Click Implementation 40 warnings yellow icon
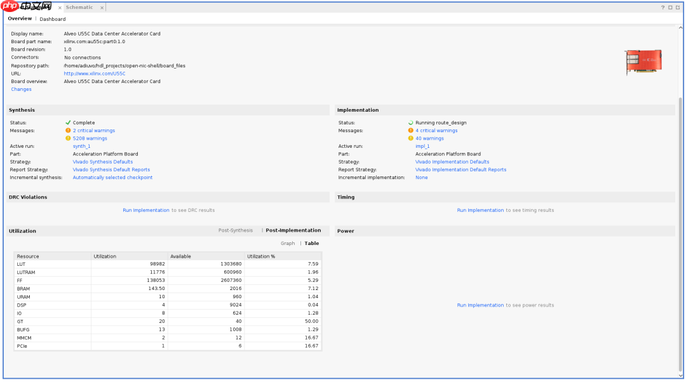686x382 pixels. coord(410,138)
